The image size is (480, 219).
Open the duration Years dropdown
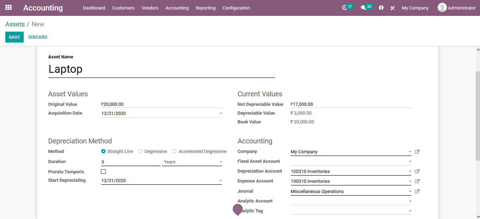click(221, 162)
